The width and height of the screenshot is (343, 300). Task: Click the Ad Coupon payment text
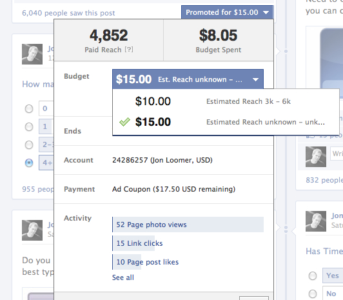coord(173,189)
